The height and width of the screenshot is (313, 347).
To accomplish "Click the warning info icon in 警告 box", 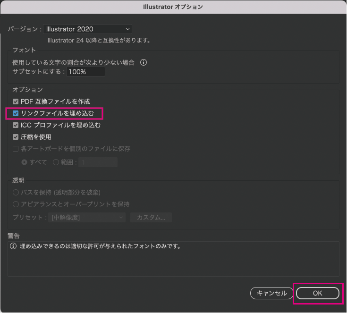I will [x=13, y=246].
